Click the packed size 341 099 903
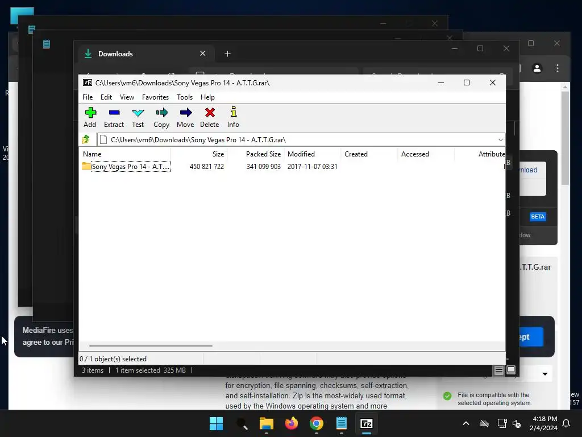 (x=264, y=167)
